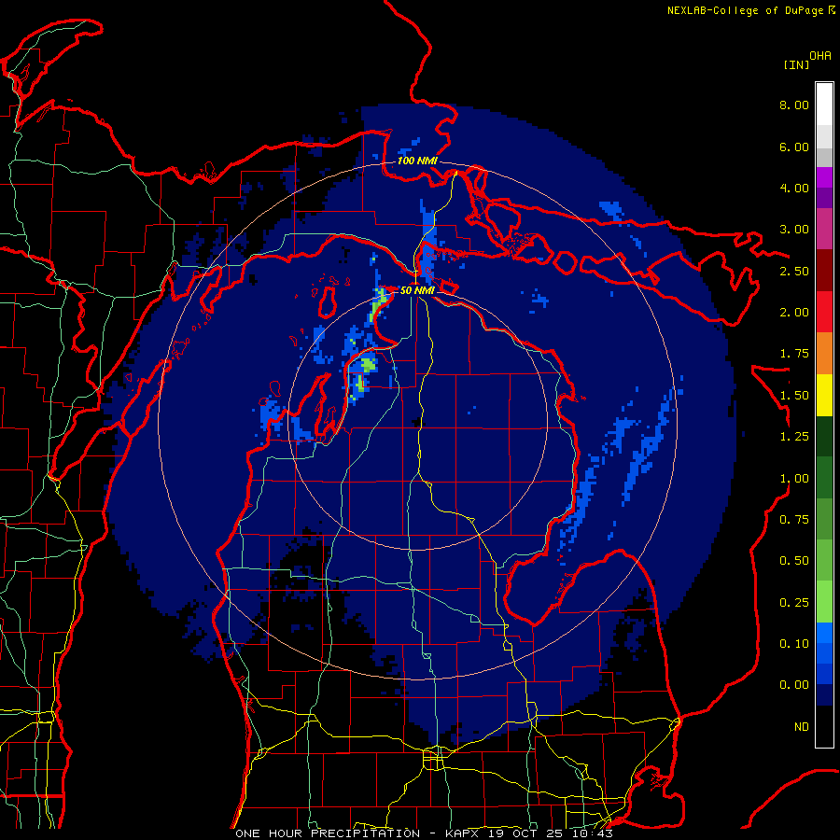Click the 1.25 legend value
The width and height of the screenshot is (840, 840).
(x=794, y=437)
